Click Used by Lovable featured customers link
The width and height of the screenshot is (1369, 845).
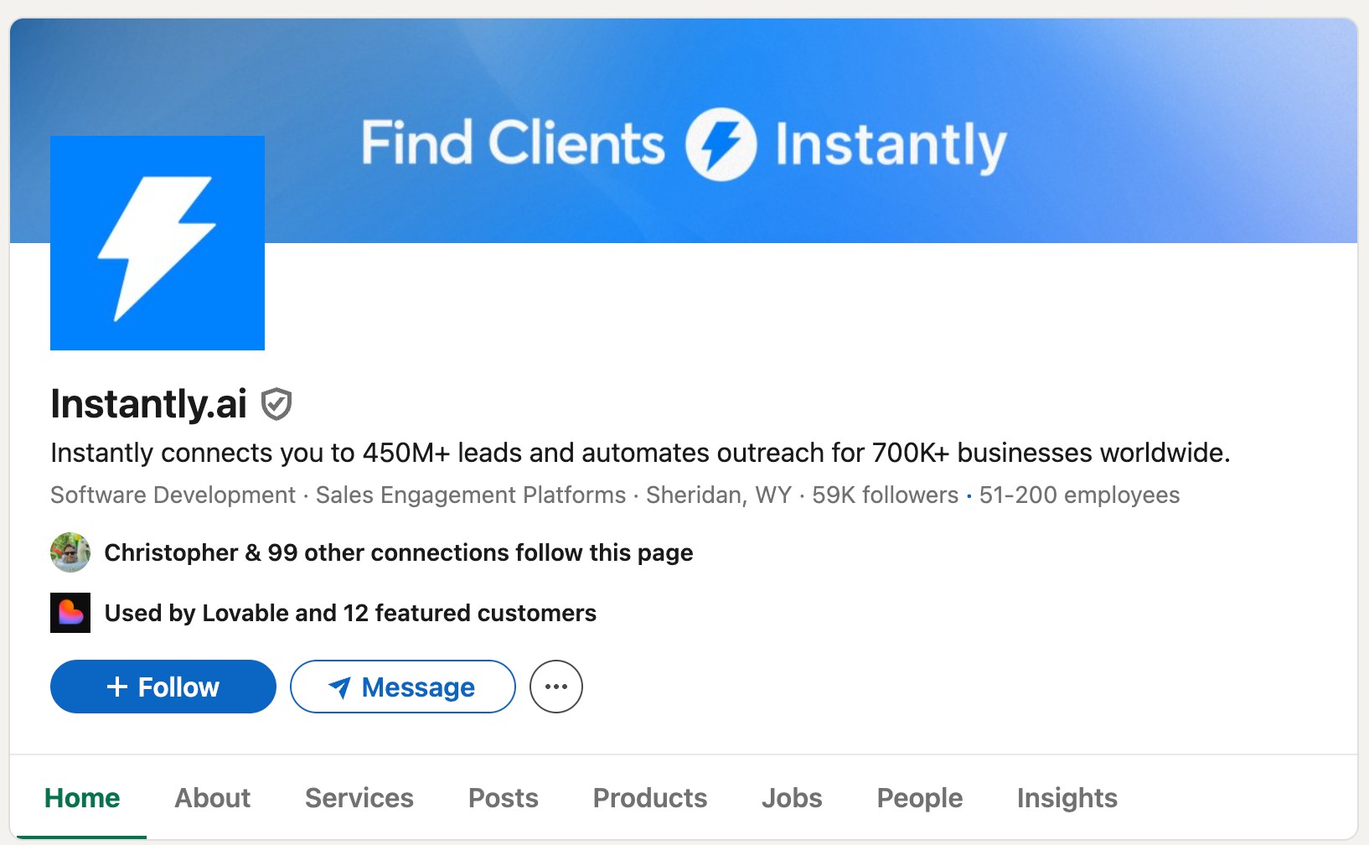(x=349, y=612)
